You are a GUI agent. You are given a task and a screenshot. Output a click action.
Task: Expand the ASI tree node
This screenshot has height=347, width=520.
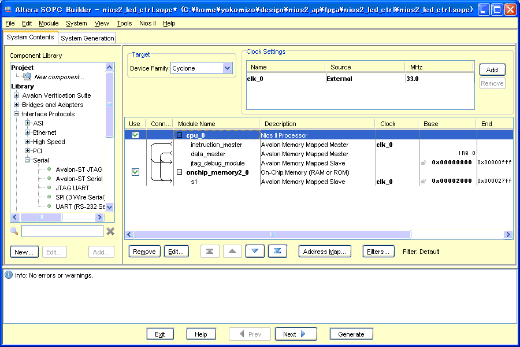click(28, 123)
